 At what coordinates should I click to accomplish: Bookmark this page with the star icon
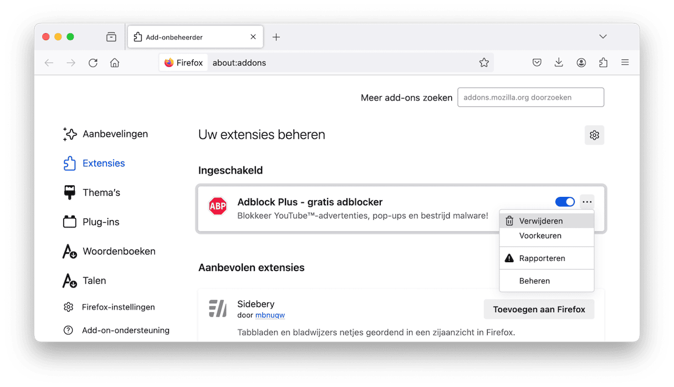coord(484,63)
